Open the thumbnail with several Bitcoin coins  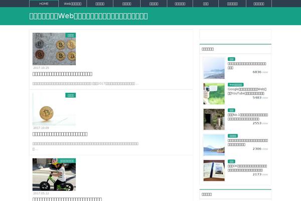pyautogui.click(x=54, y=49)
